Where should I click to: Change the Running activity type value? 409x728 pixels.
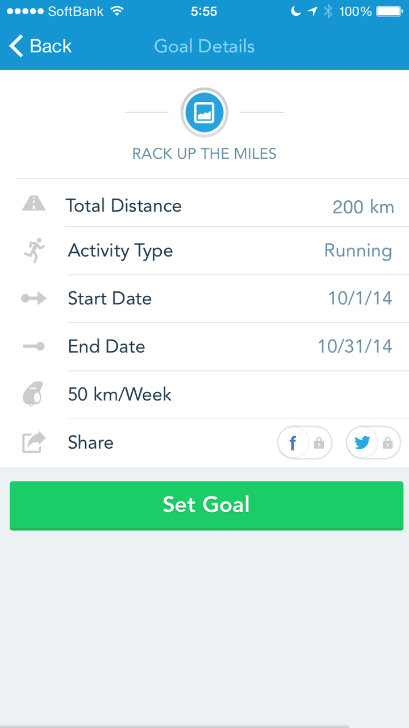point(358,251)
